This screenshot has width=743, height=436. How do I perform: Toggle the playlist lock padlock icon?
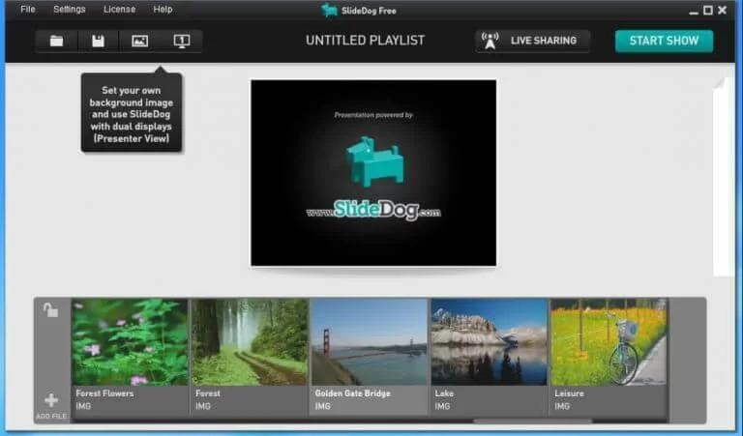click(x=50, y=310)
